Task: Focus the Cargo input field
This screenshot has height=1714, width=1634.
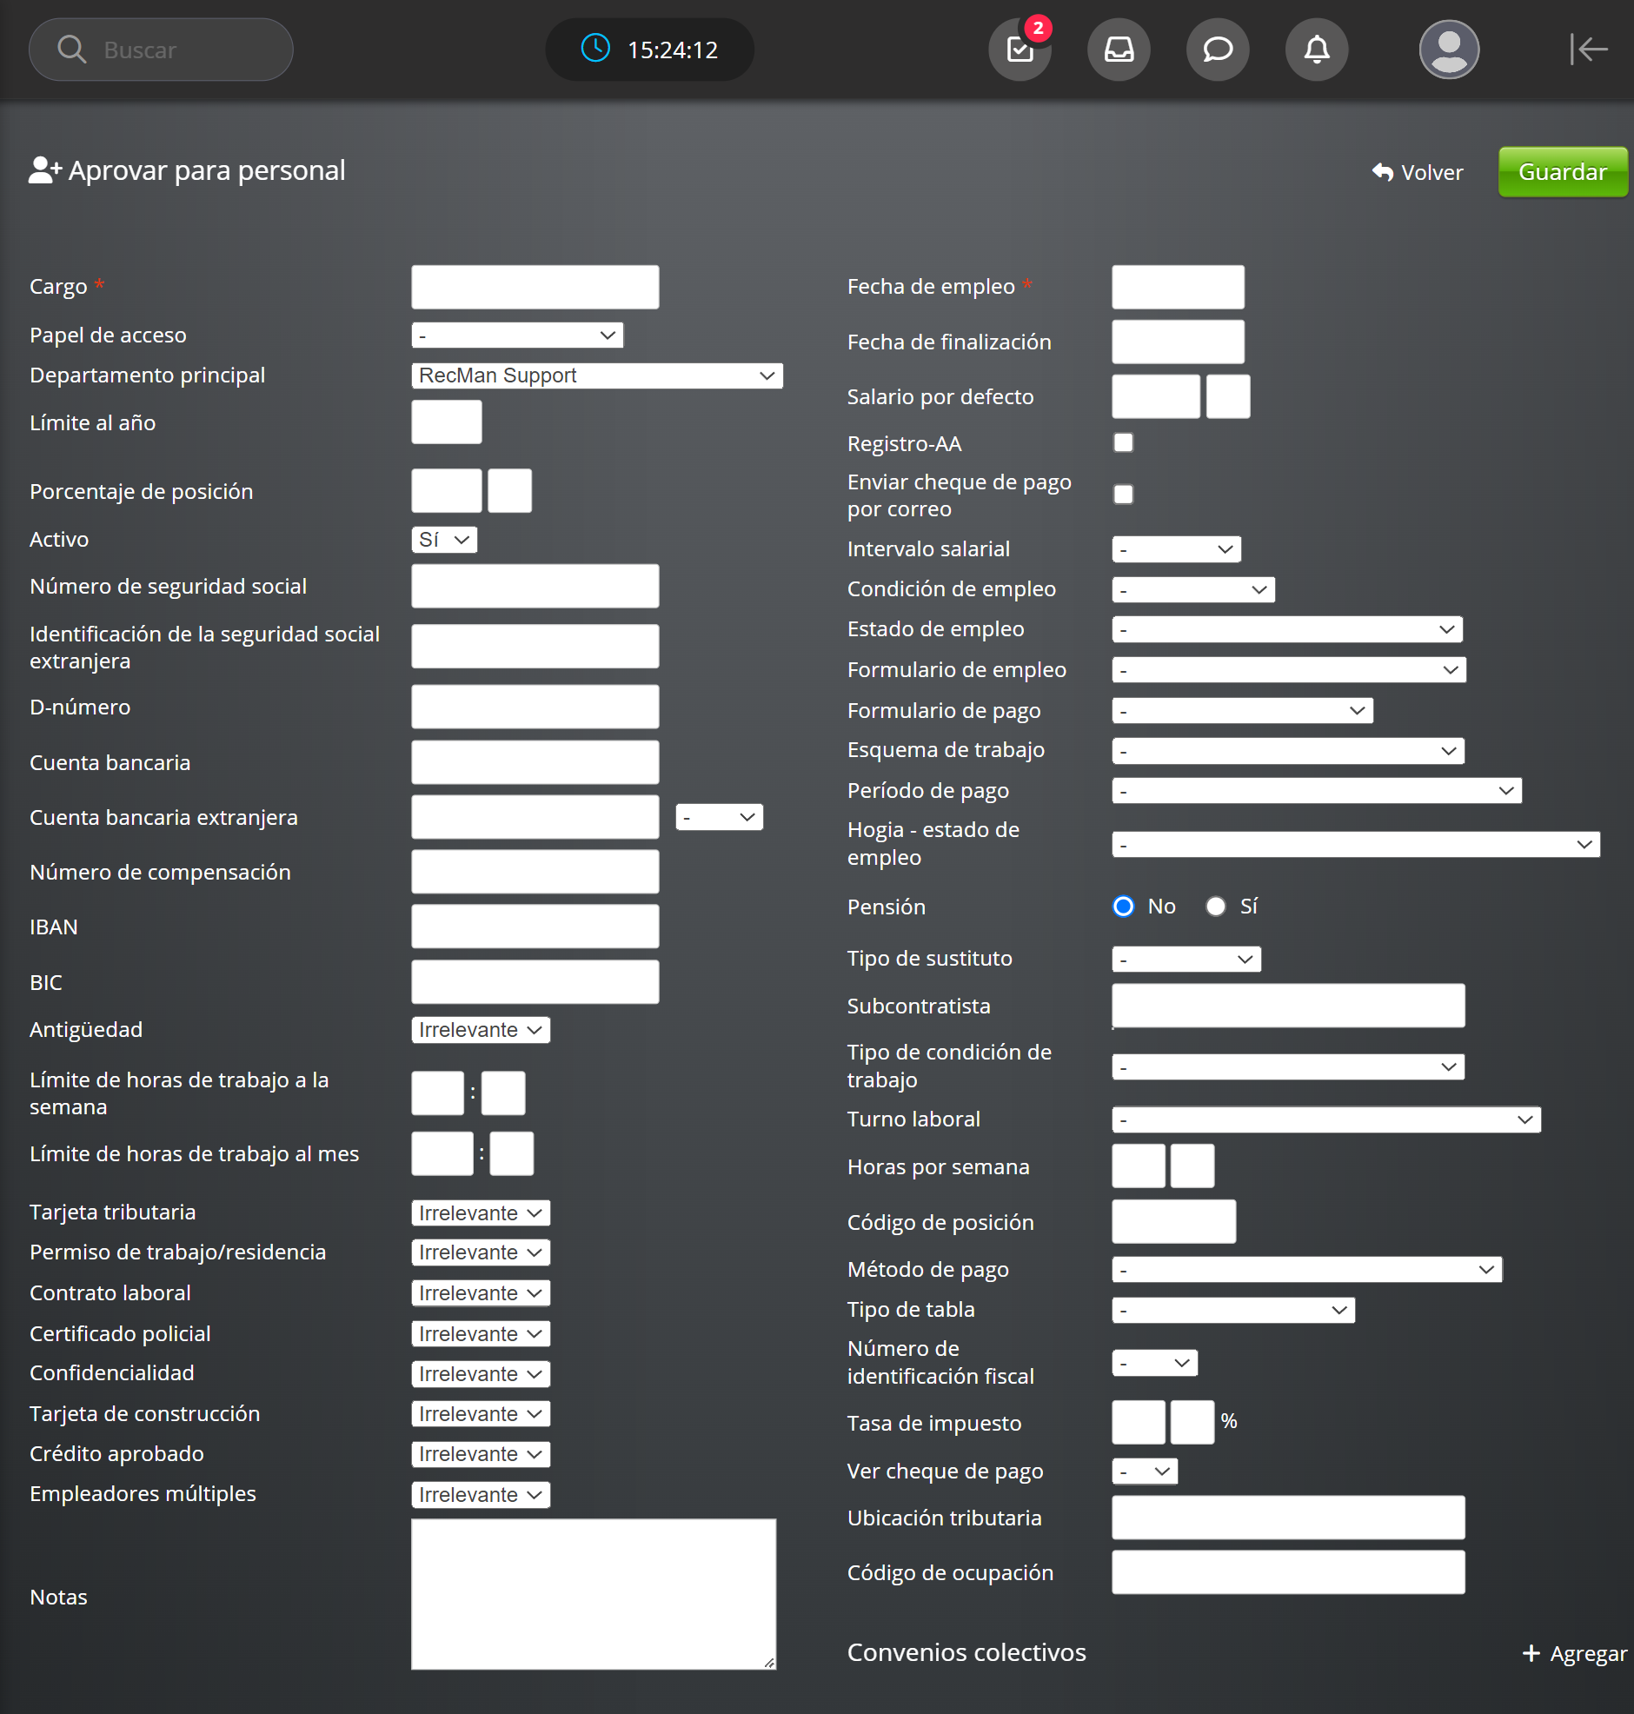Action: tap(535, 287)
